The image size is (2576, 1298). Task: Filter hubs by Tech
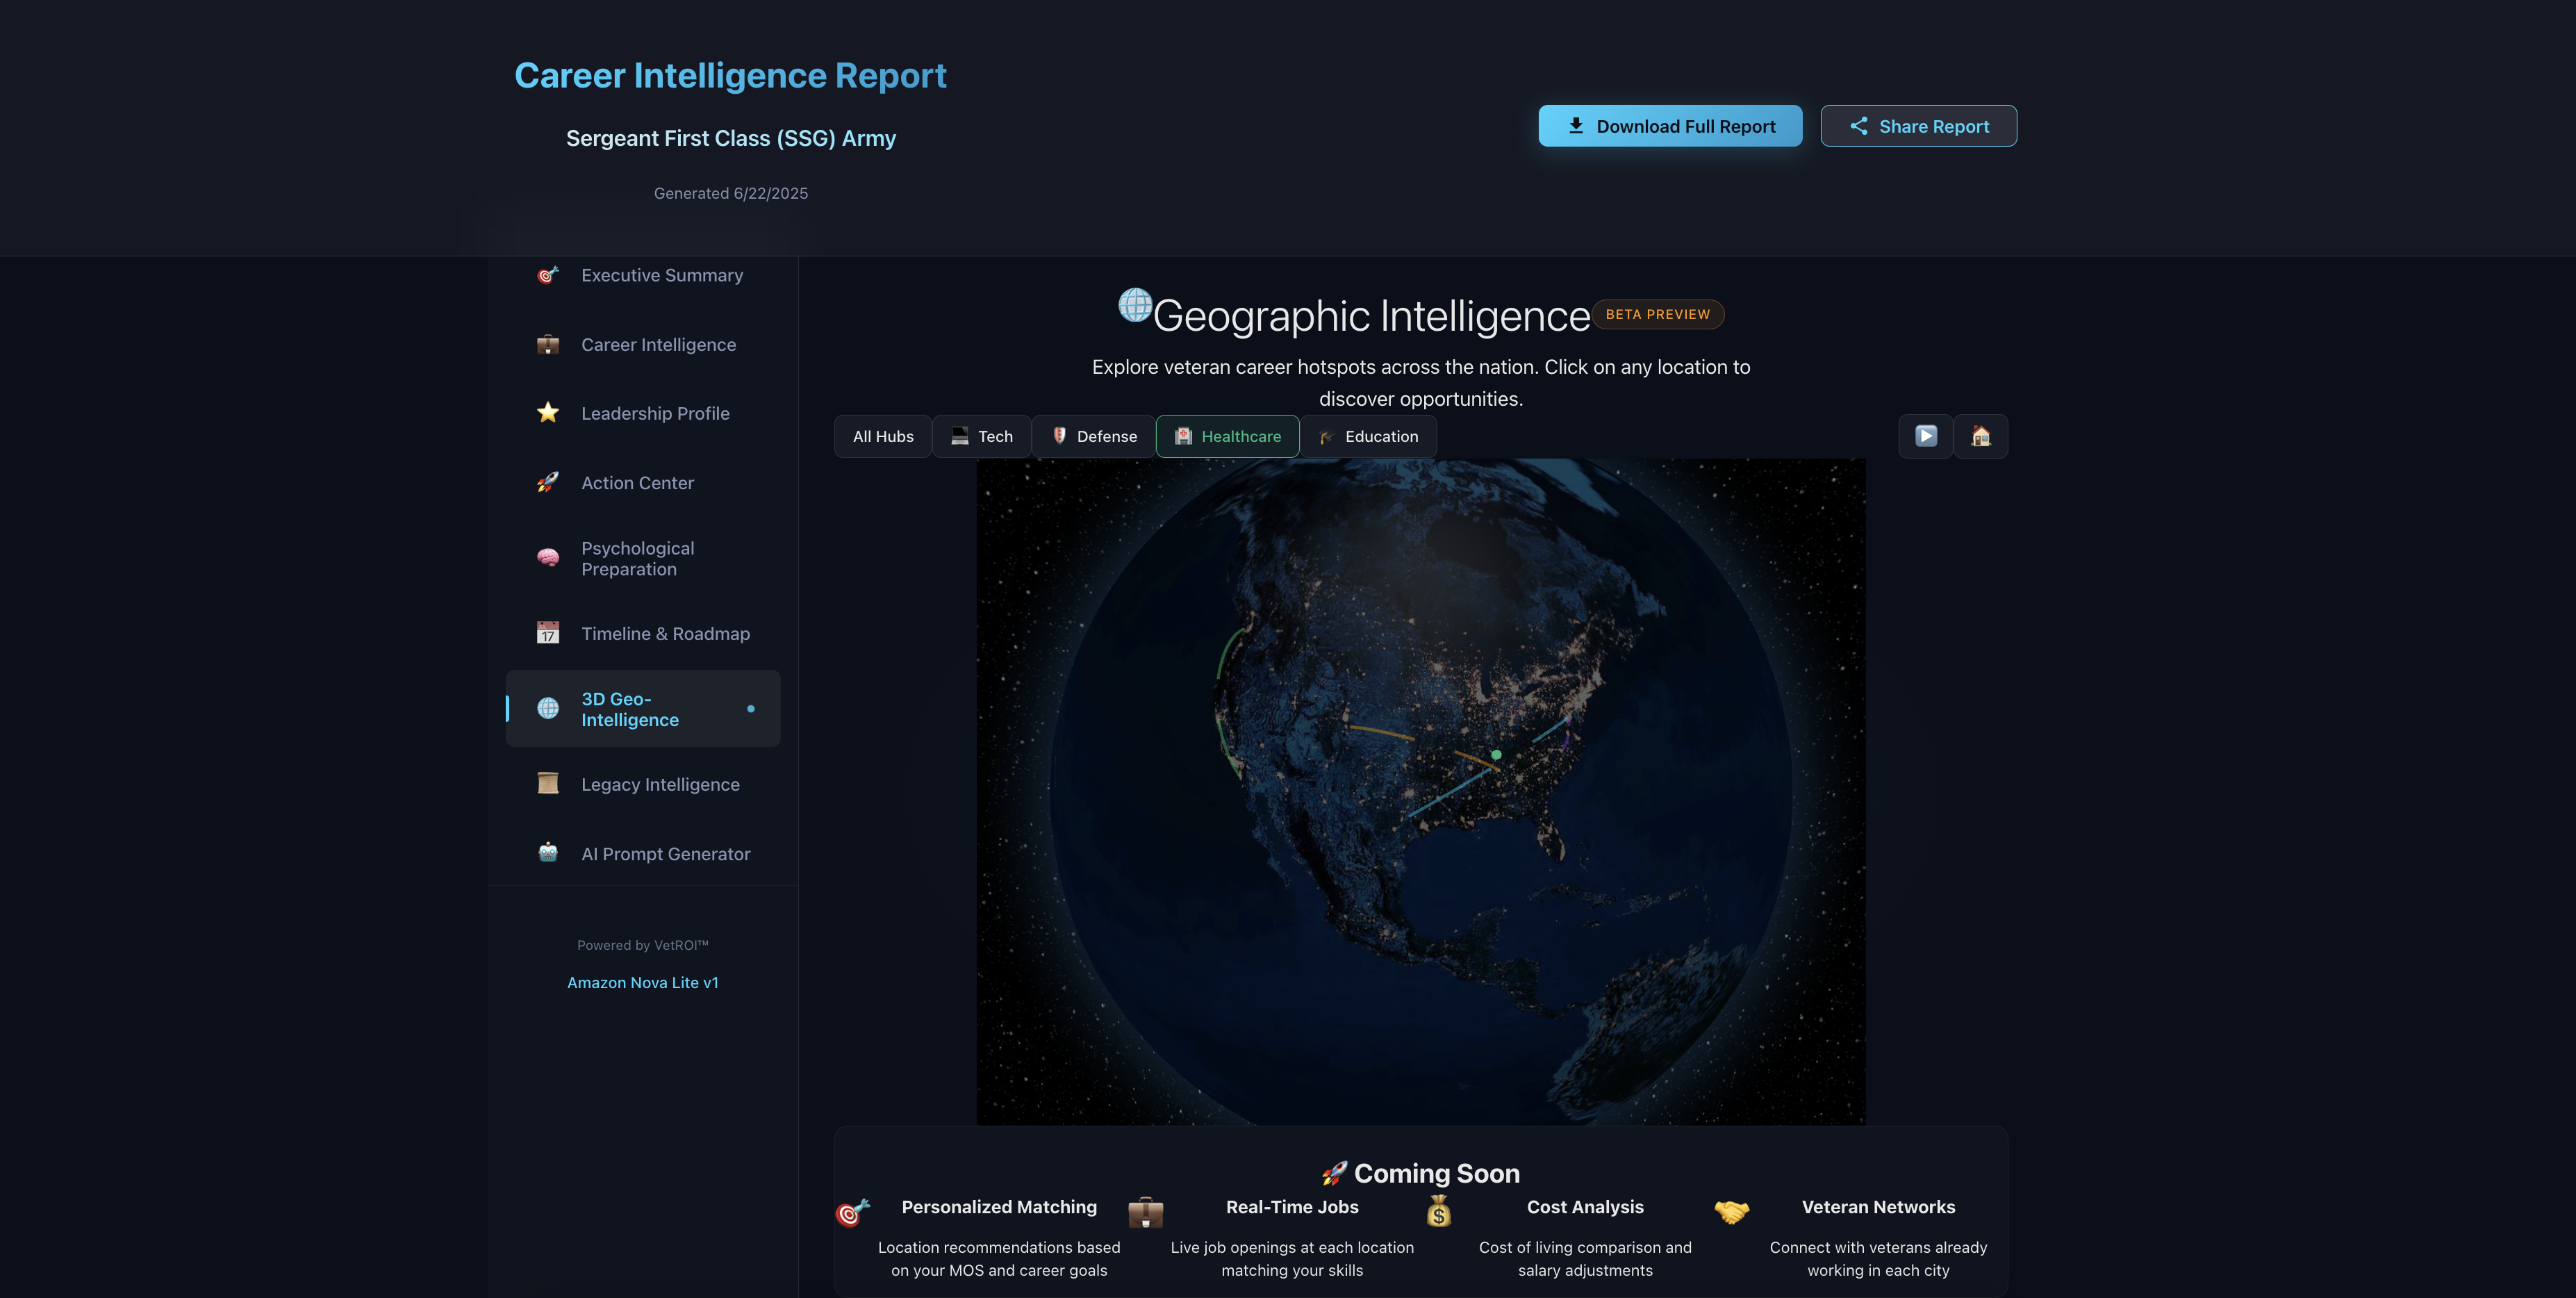[981, 436]
